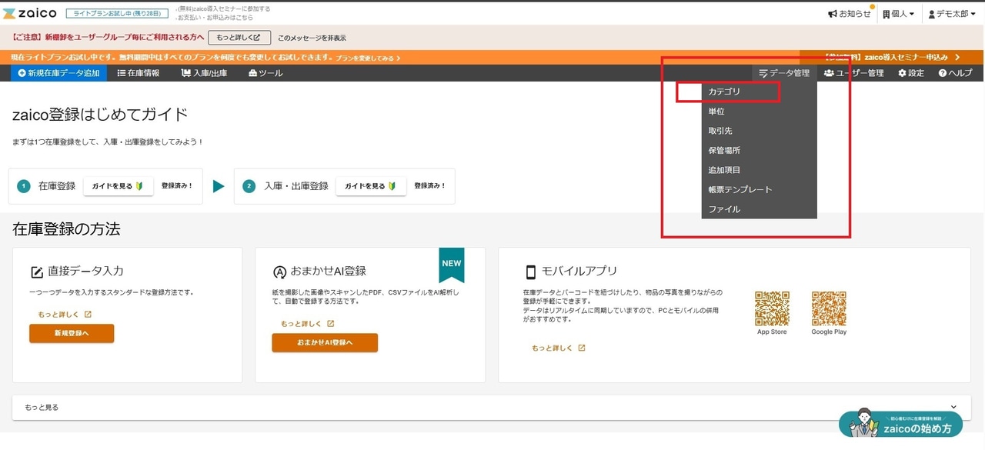Open 設定 gear menu

point(911,73)
